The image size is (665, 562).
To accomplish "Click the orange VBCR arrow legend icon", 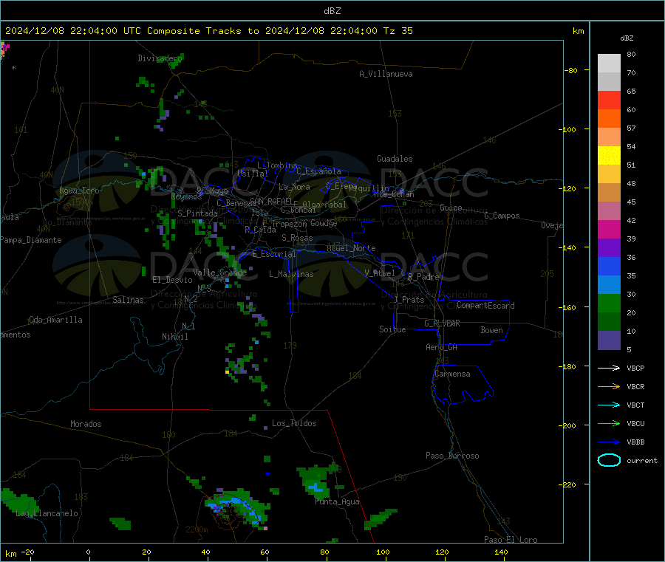I will pos(609,386).
